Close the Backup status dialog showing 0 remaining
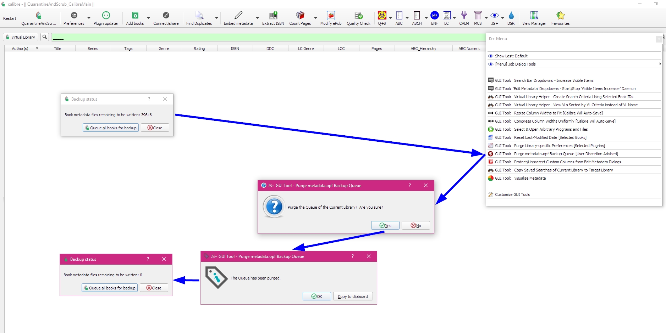Viewport: 666px width, 333px height. 154,288
